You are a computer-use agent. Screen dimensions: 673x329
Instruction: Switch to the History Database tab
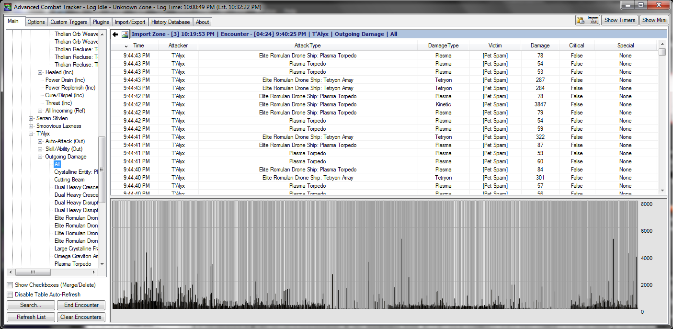(x=171, y=22)
